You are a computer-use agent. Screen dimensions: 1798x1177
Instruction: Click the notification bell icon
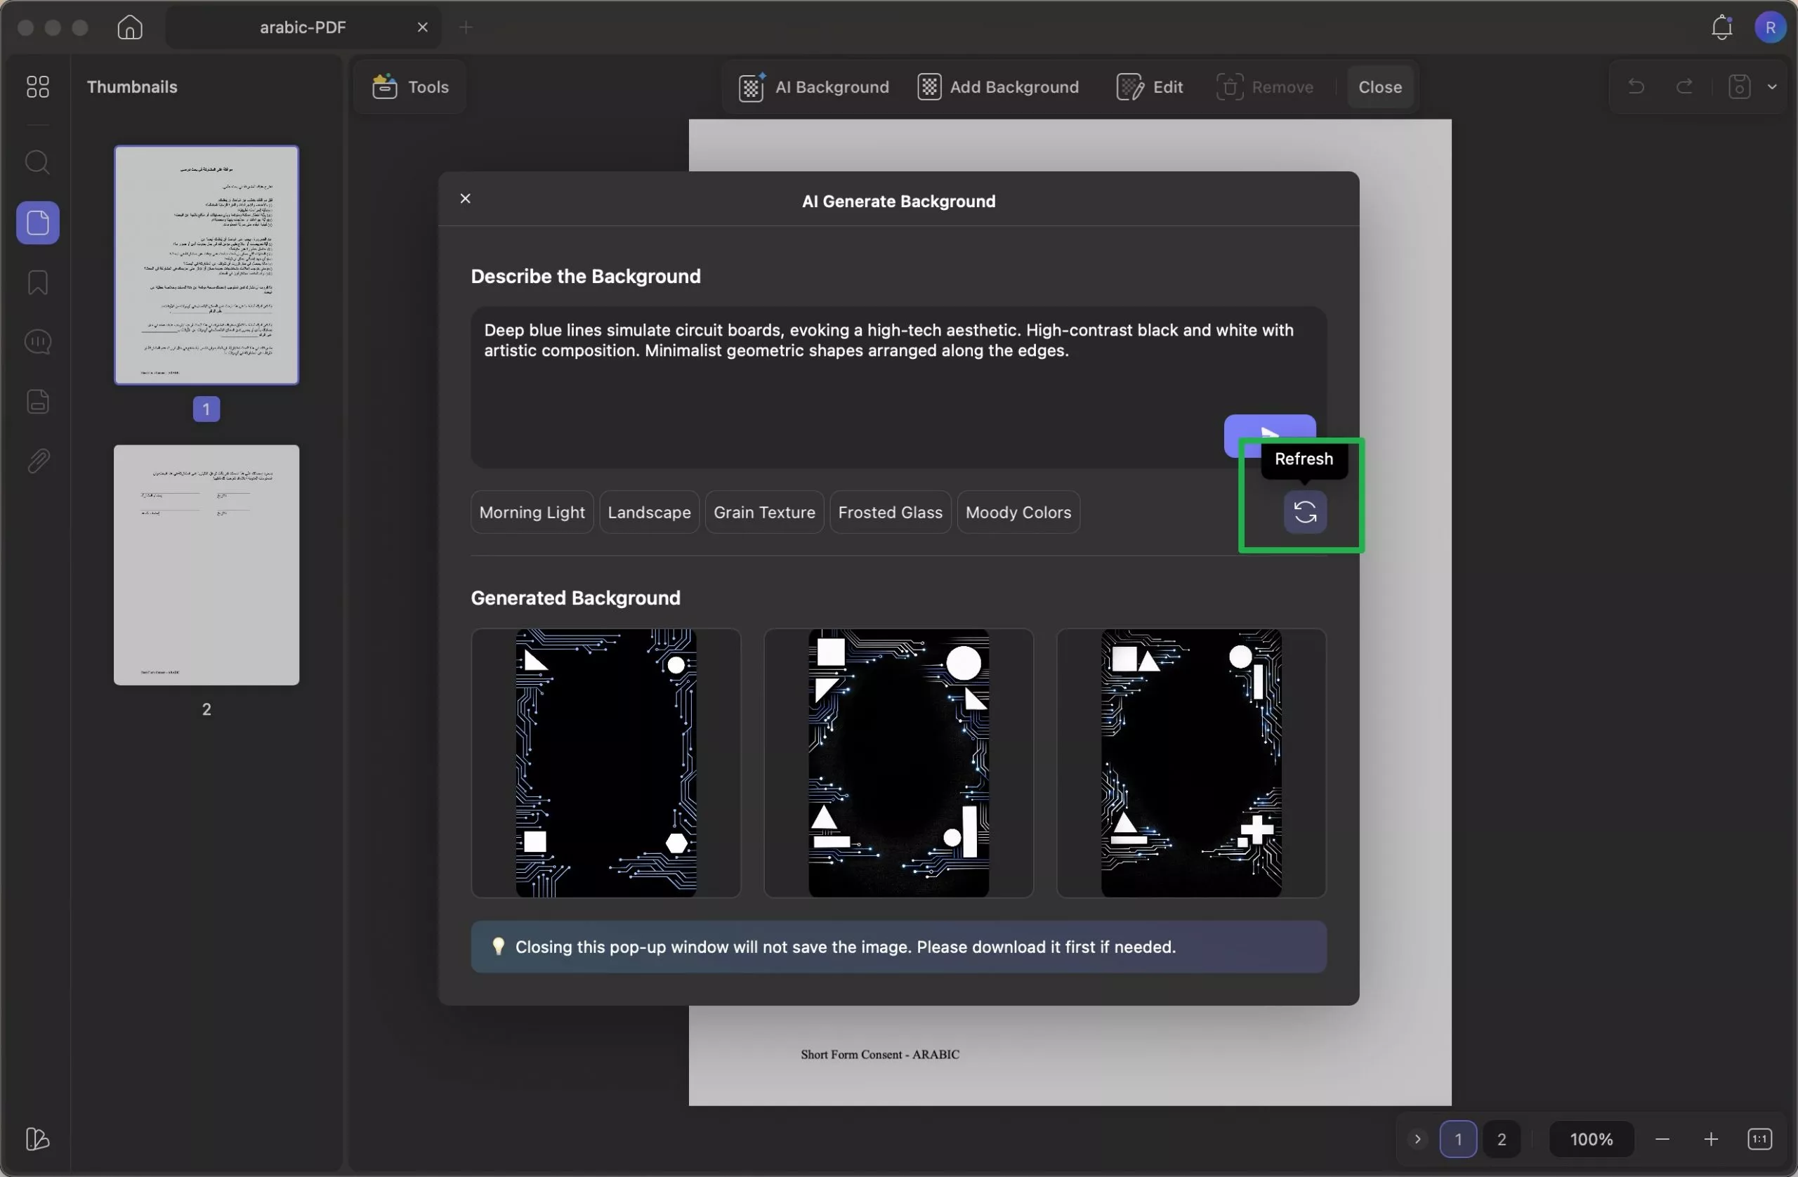(1721, 27)
